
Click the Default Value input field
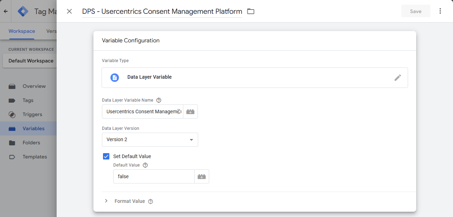(154, 176)
